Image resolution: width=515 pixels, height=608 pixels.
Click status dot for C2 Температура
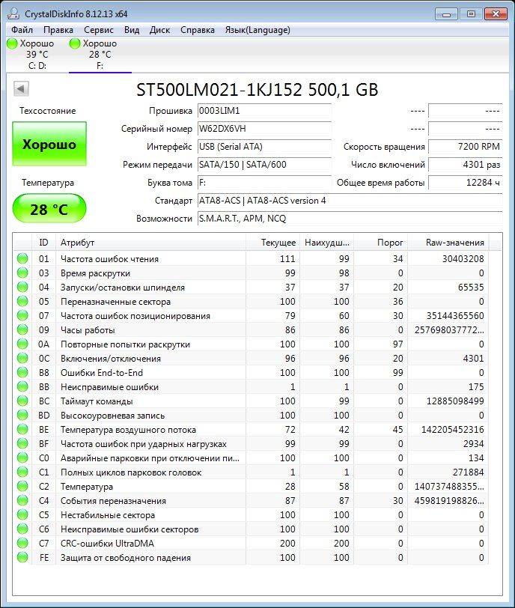coord(22,486)
